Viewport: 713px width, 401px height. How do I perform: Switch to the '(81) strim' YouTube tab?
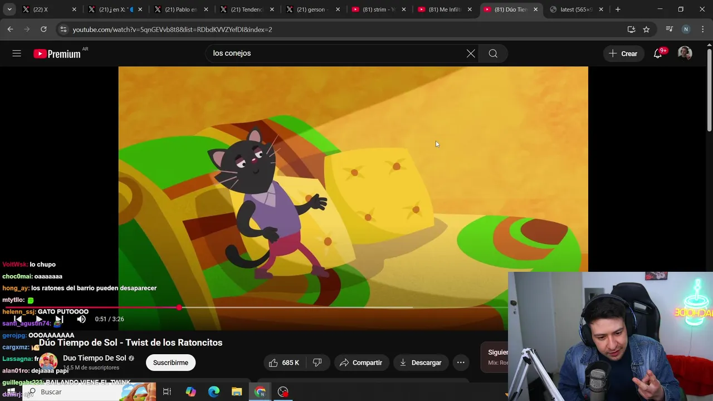379,9
